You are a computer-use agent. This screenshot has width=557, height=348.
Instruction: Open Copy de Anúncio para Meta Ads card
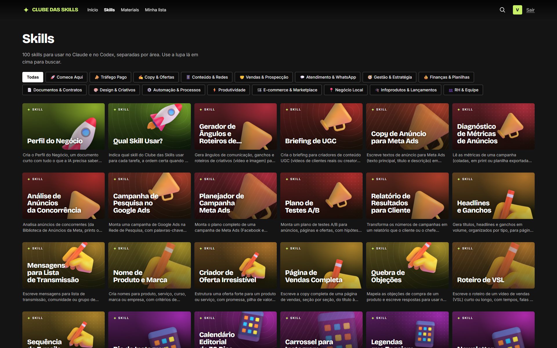[407, 126]
